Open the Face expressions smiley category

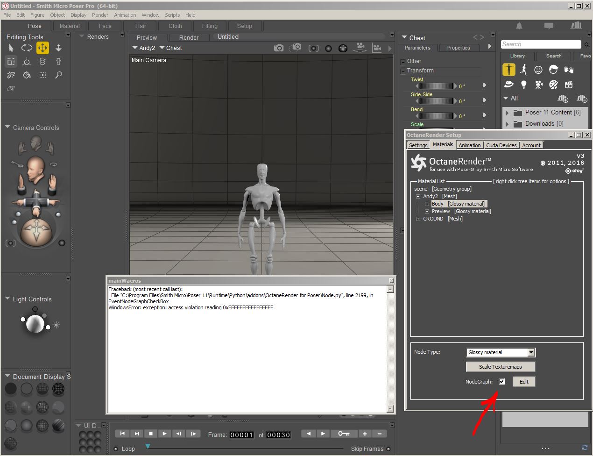coord(538,70)
